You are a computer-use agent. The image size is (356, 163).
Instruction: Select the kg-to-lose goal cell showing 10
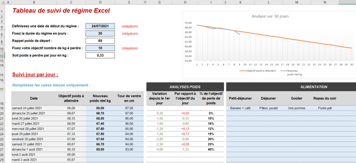100,48
